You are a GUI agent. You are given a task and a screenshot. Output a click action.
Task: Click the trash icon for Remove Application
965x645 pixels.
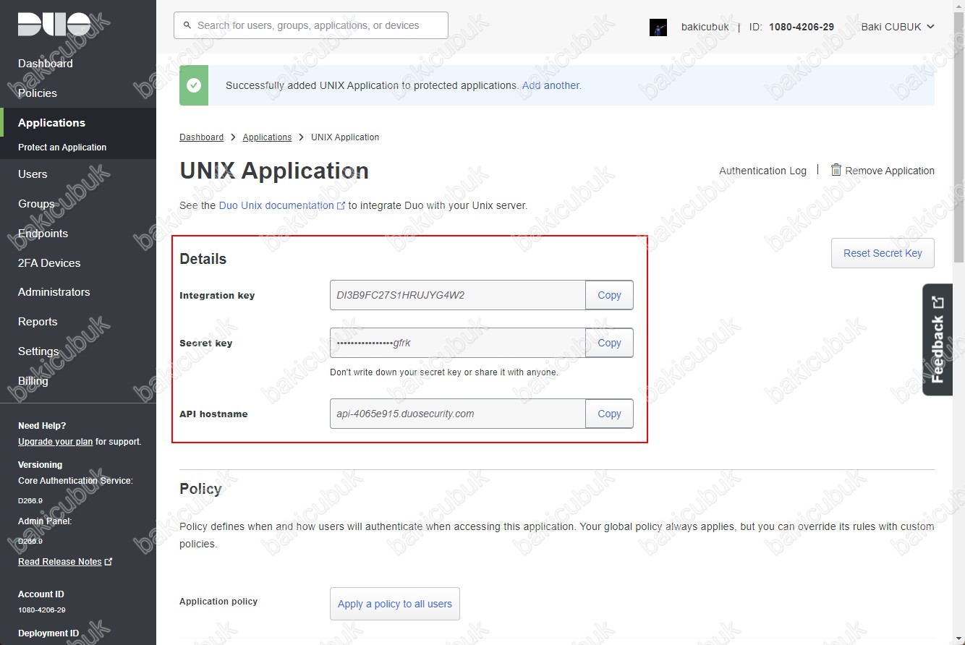836,170
